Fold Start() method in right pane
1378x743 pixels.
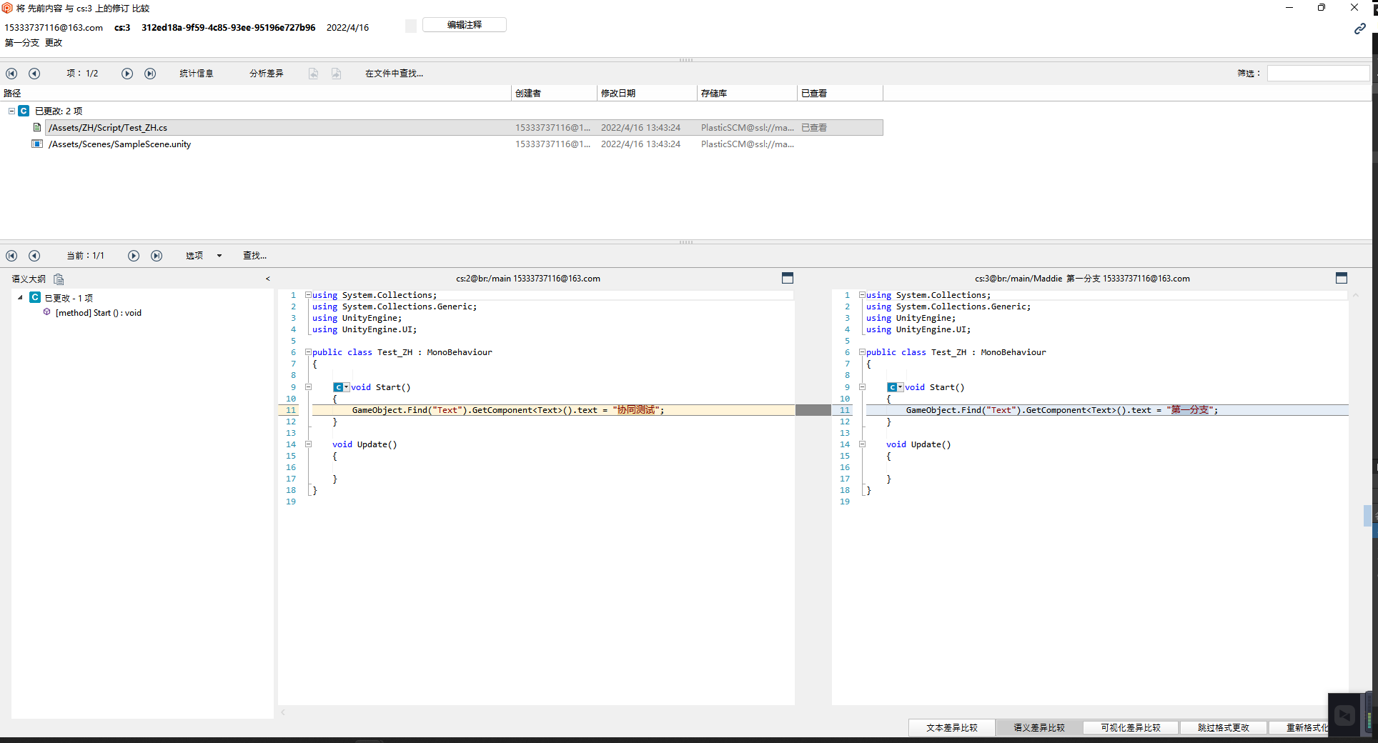pos(863,387)
